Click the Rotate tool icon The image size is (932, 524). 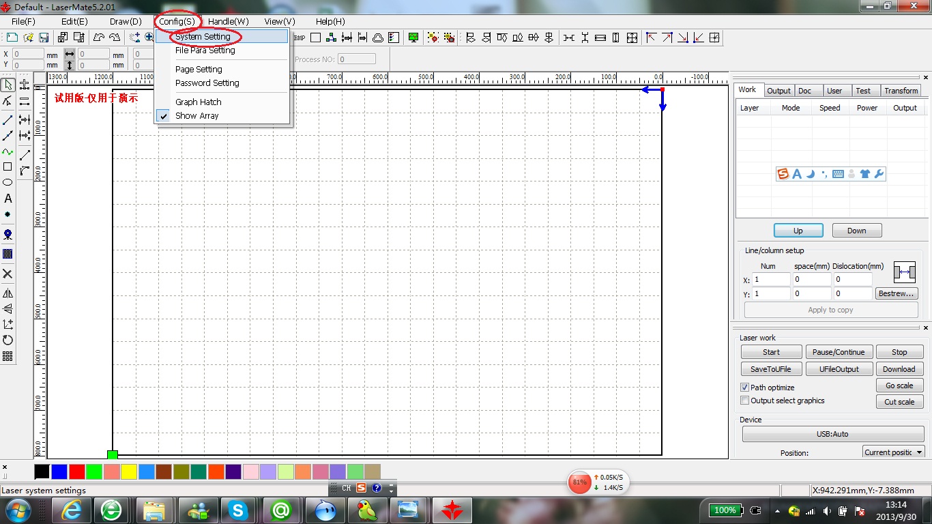click(8, 340)
